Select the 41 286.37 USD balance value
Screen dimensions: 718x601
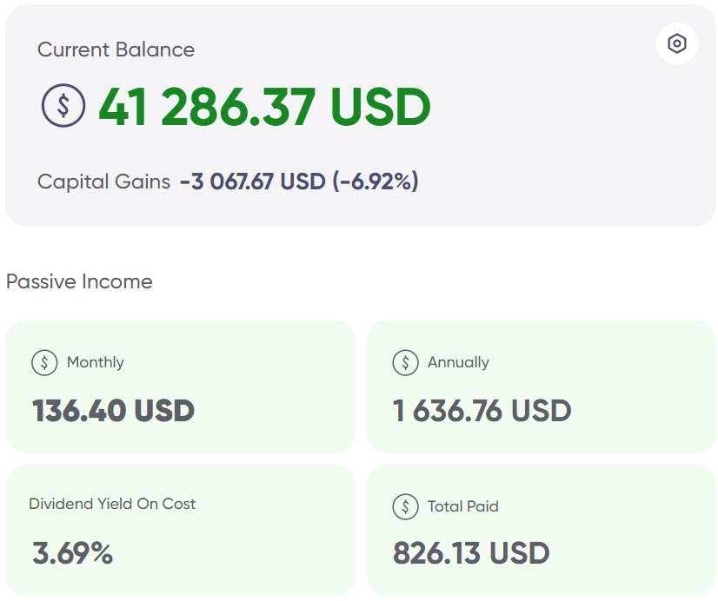264,107
